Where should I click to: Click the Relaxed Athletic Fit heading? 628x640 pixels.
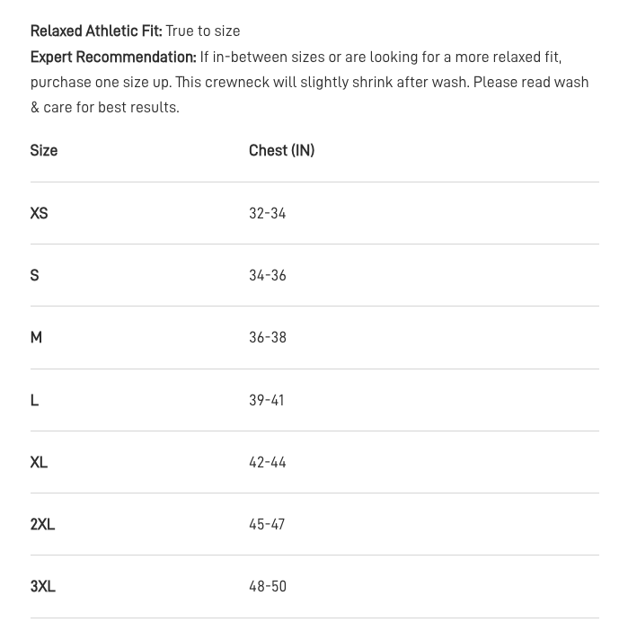(x=96, y=31)
